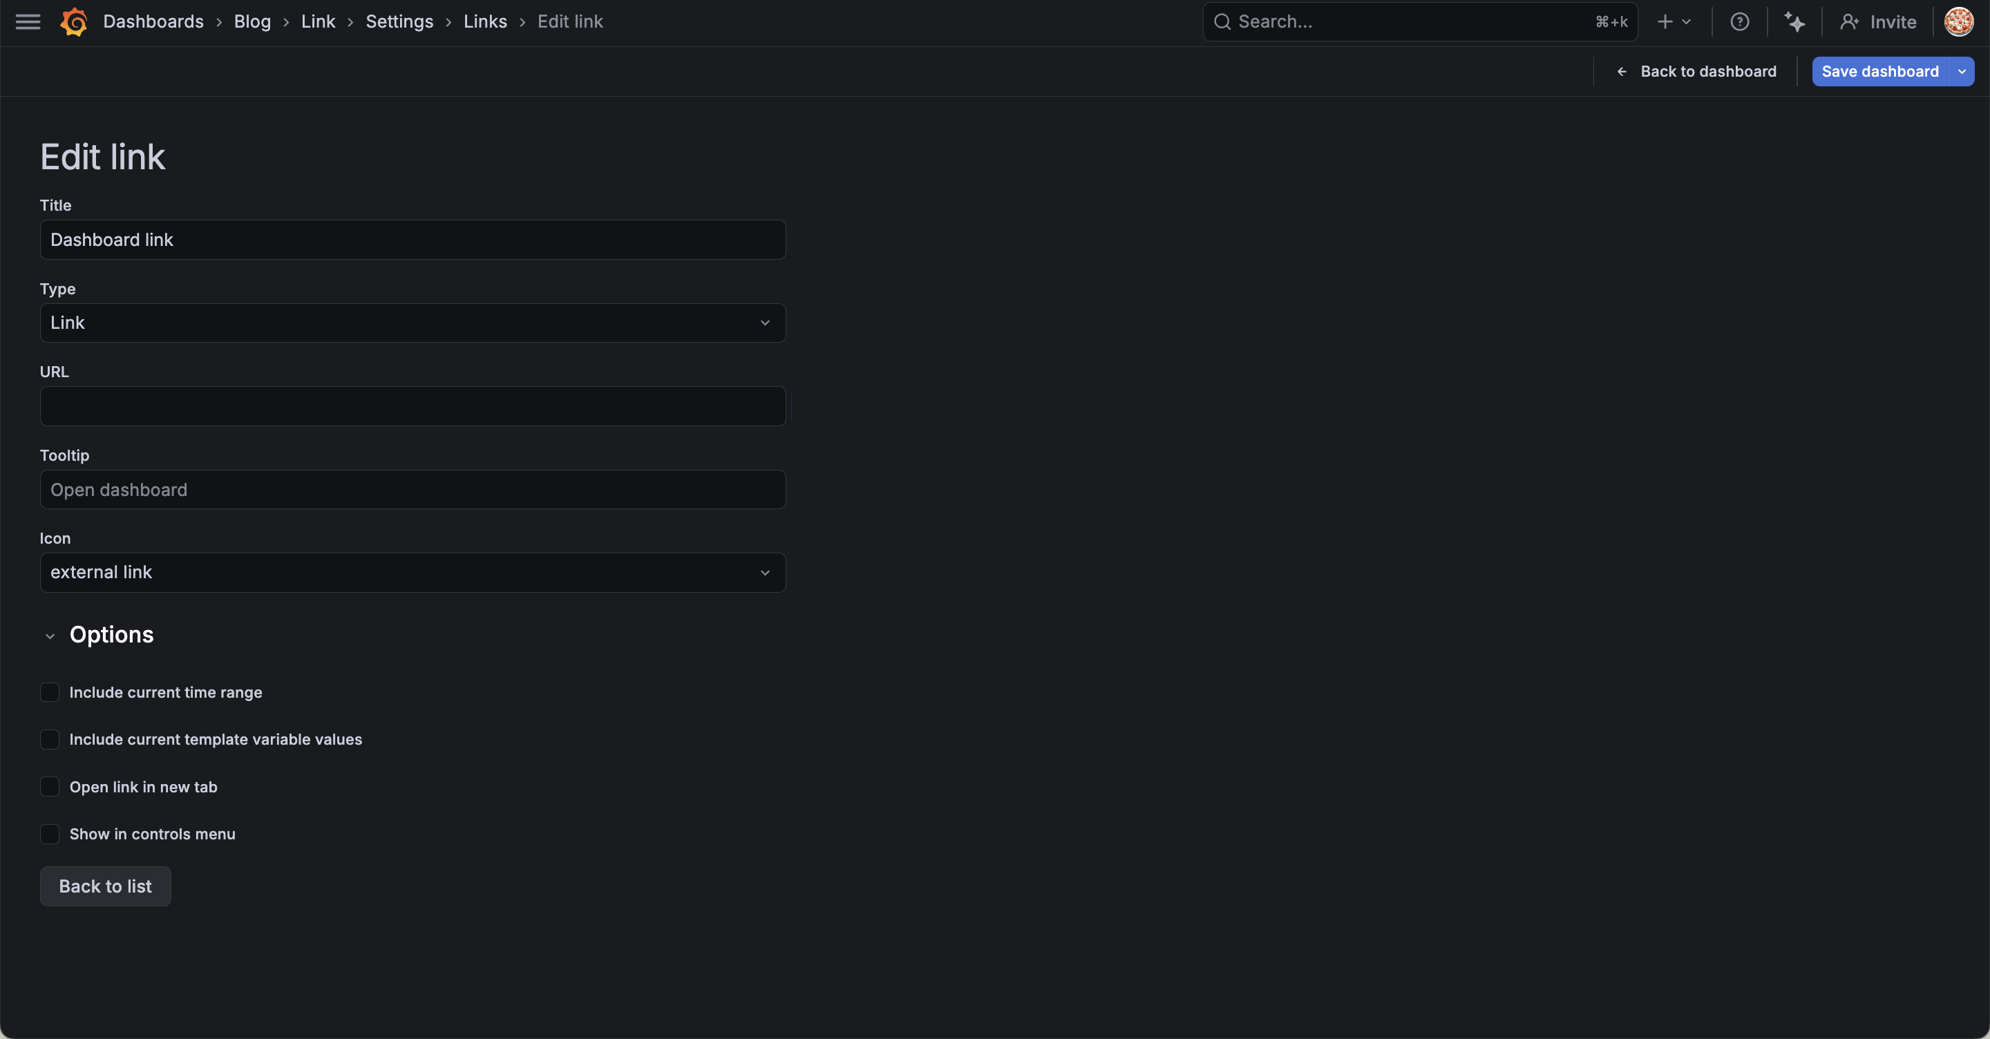Open the hamburger navigation menu
Viewport: 1990px width, 1039px height.
[x=28, y=21]
